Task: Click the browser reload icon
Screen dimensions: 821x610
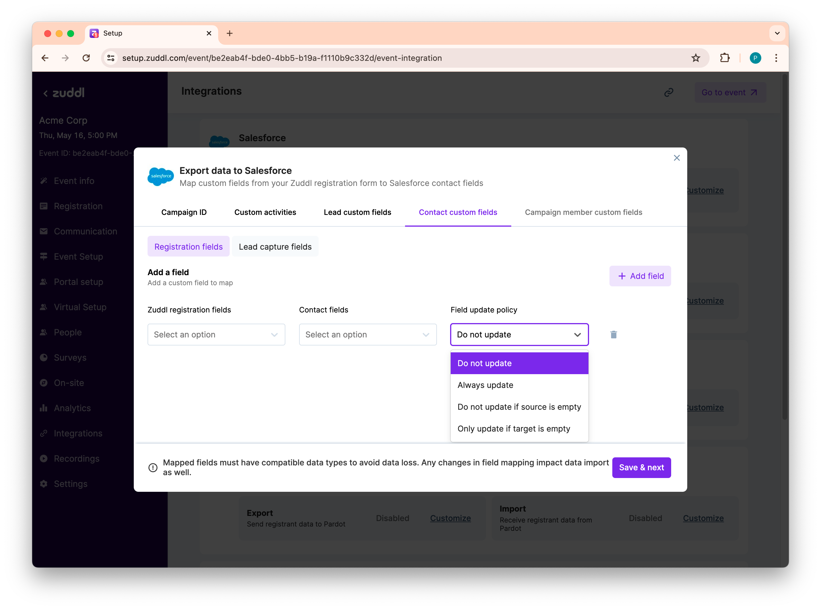Action: click(86, 58)
